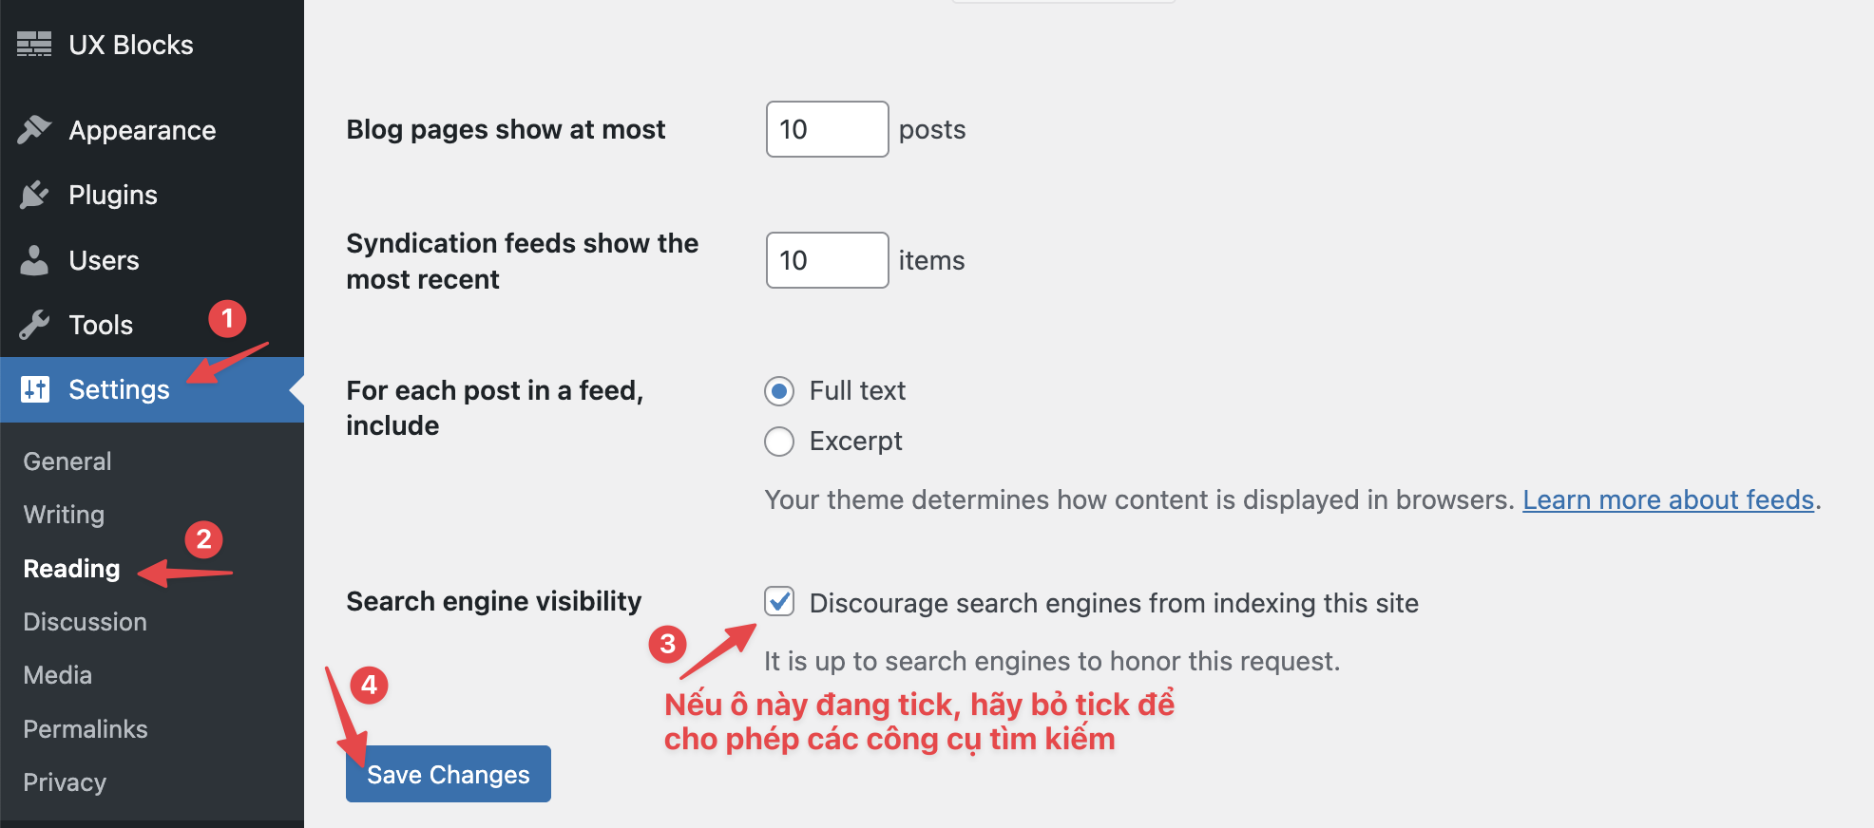This screenshot has width=1874, height=828.
Task: Open the Reading settings page
Action: click(70, 568)
